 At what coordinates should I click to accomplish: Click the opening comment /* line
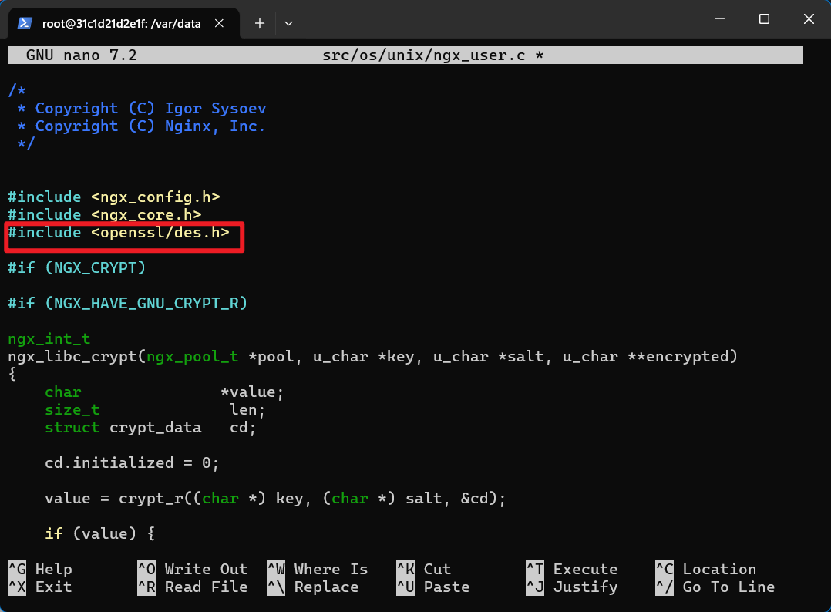17,91
